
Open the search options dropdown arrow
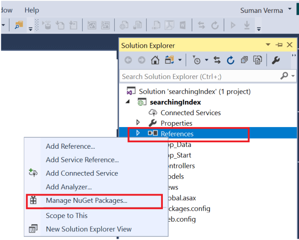[x=293, y=76]
